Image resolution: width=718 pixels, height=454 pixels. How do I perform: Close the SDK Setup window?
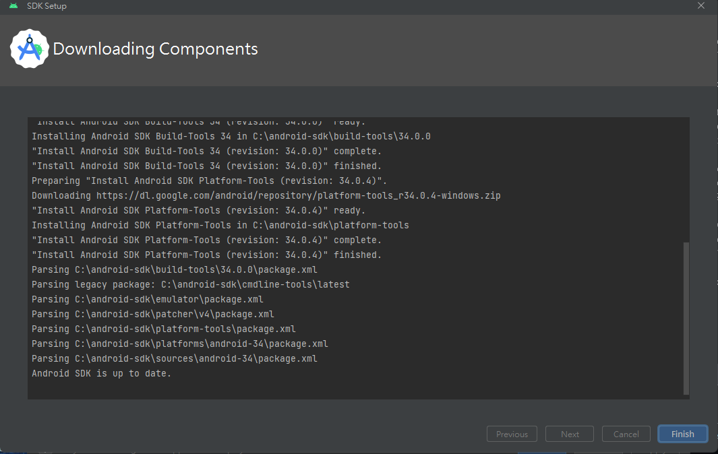pyautogui.click(x=700, y=6)
